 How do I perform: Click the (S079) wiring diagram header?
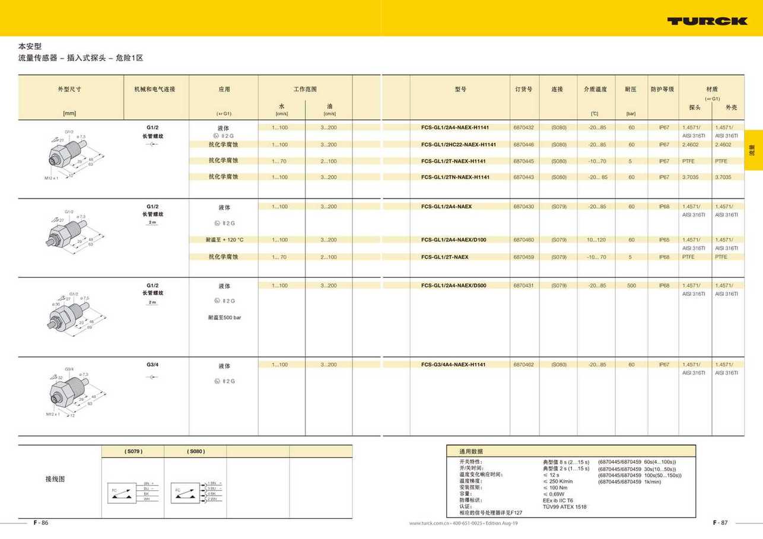click(x=133, y=452)
